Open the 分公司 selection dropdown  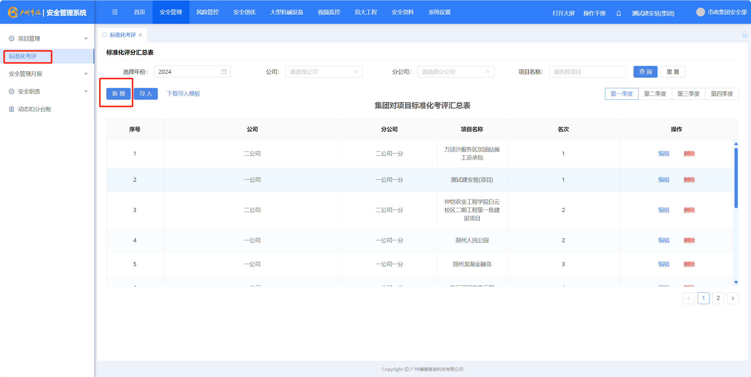coord(456,72)
